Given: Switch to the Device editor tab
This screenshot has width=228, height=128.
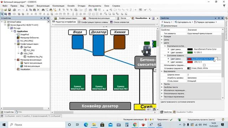Looking at the screenshot, I should [122, 18].
